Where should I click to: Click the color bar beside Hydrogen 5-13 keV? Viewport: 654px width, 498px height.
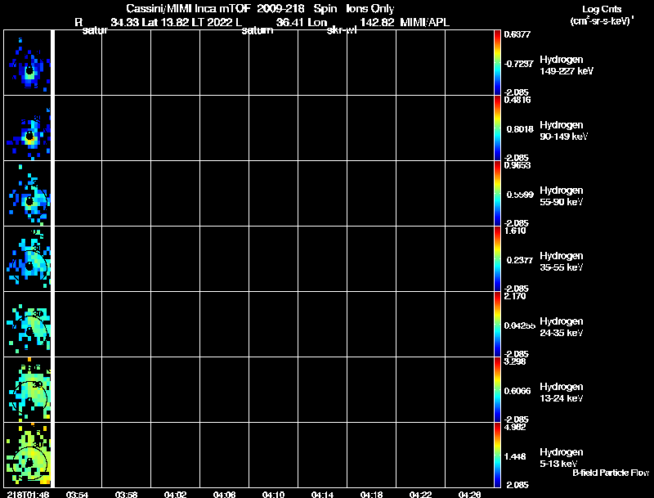click(x=497, y=455)
